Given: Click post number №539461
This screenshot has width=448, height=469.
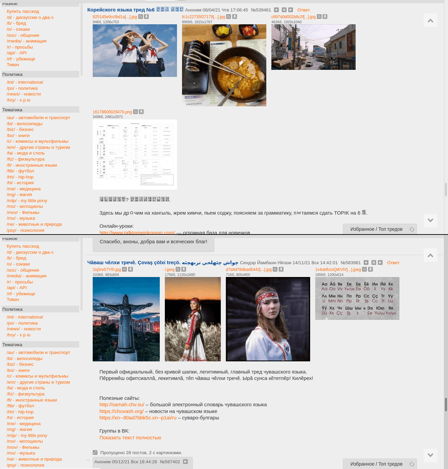Looking at the screenshot, I should (x=261, y=10).
